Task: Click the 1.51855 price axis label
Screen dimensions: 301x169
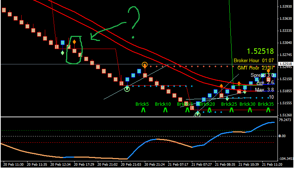Action: [x=286, y=91]
